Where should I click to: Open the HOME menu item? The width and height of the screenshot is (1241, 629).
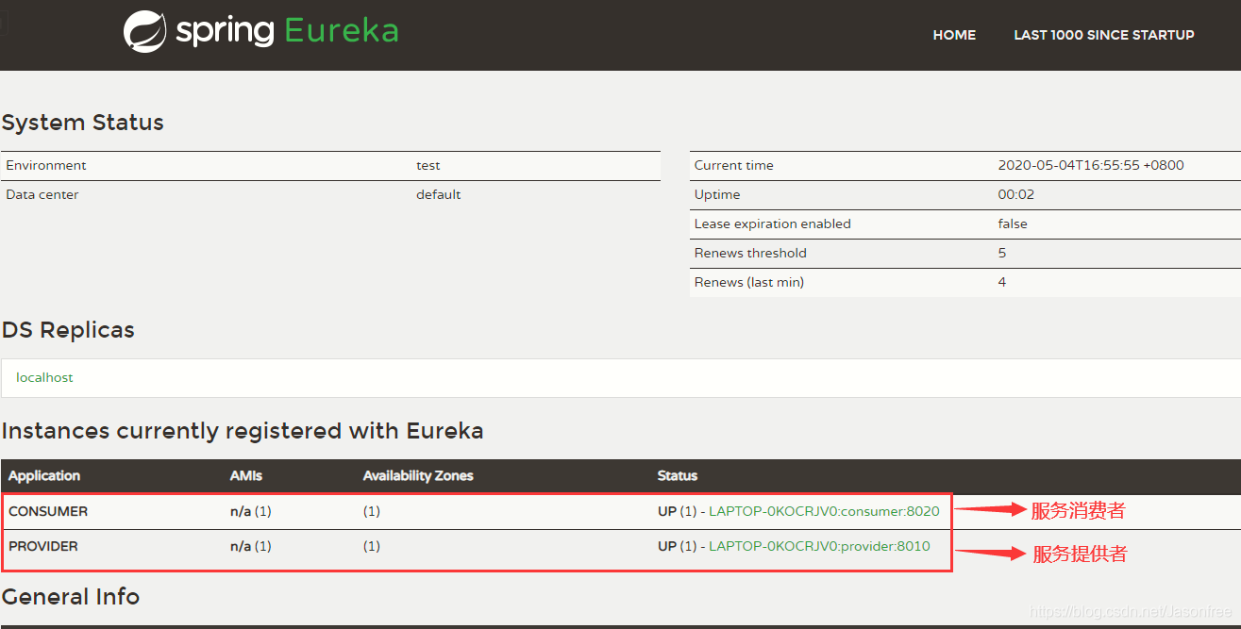pyautogui.click(x=954, y=35)
